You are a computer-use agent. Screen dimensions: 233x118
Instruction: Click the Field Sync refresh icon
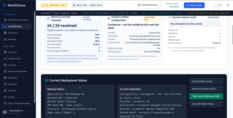click(x=5, y=84)
